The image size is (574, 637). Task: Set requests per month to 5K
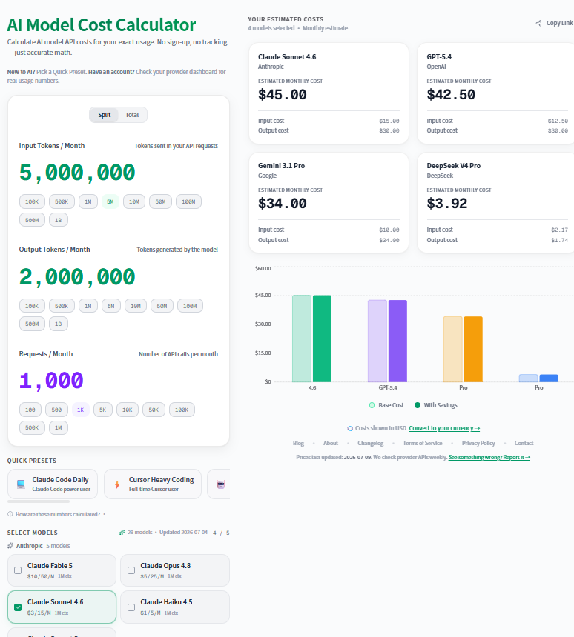point(103,410)
